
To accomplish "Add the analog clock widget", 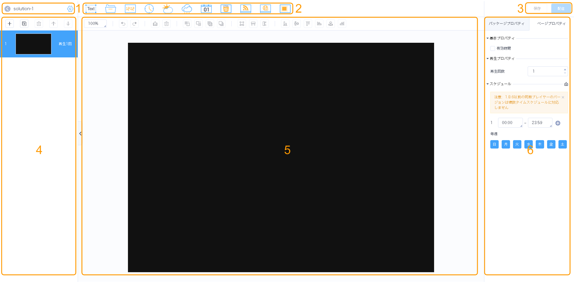I will [149, 9].
